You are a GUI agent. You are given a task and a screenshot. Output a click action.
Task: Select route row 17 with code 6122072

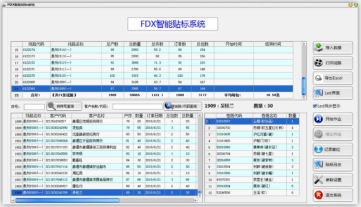152,62
